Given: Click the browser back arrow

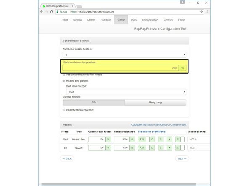Looking at the screenshot, I should 42,12.
